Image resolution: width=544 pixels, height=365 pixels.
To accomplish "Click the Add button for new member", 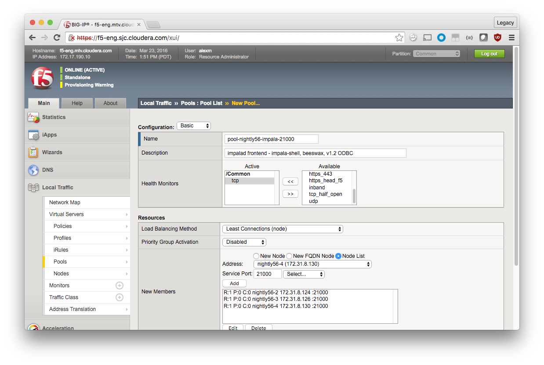I will click(234, 284).
